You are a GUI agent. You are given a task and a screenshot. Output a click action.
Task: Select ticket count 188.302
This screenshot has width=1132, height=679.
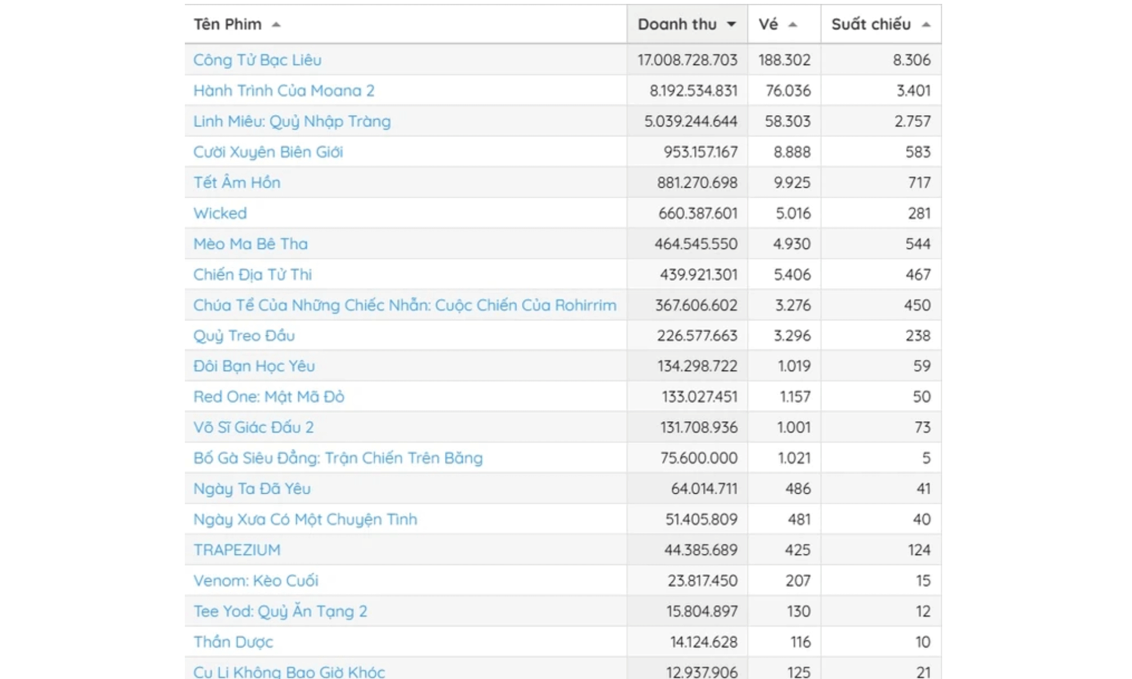(784, 60)
